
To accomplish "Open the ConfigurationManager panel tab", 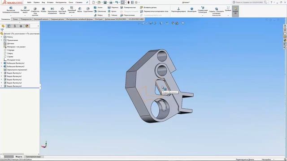I will tap(15, 26).
